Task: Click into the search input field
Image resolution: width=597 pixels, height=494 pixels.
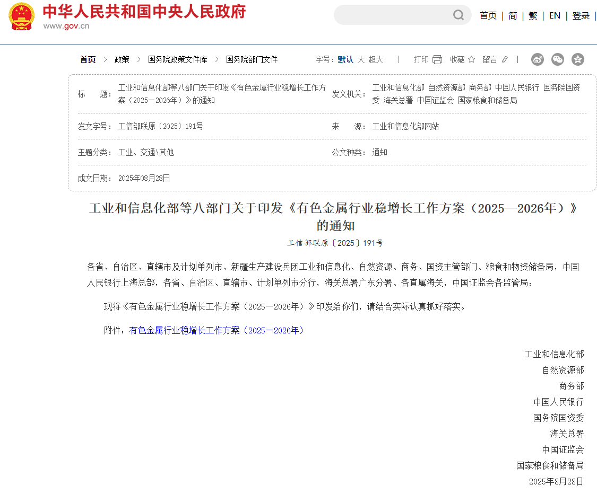Action: click(393, 15)
